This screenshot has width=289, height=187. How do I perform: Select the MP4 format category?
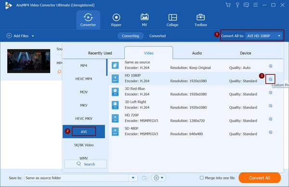tap(84, 66)
